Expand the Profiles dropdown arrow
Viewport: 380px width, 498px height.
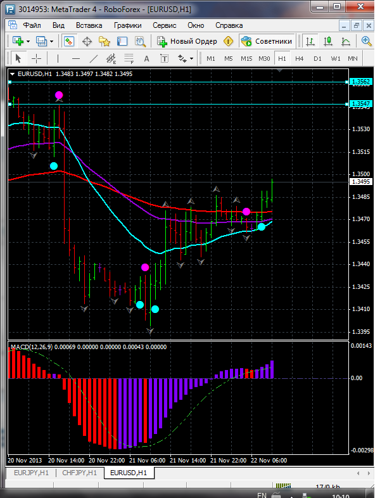click(x=51, y=42)
